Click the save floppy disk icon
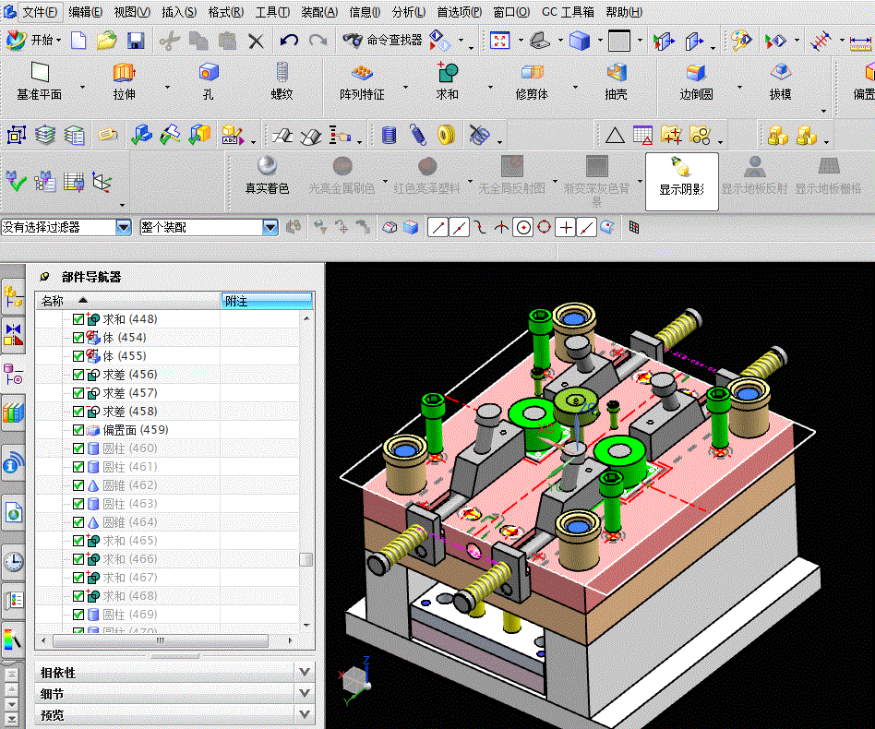875x729 pixels. [x=136, y=41]
